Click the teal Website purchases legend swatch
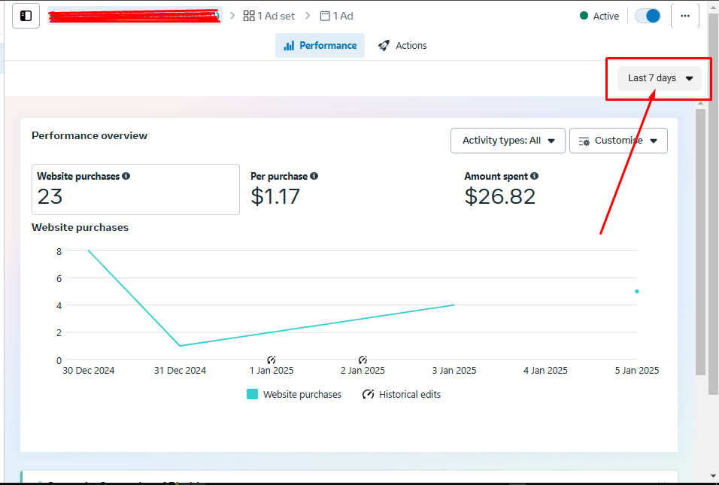The height and width of the screenshot is (485, 719). [253, 394]
